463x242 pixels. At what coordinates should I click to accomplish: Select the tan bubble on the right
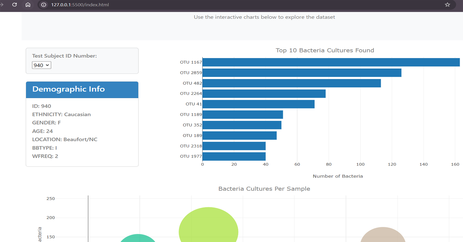383,236
